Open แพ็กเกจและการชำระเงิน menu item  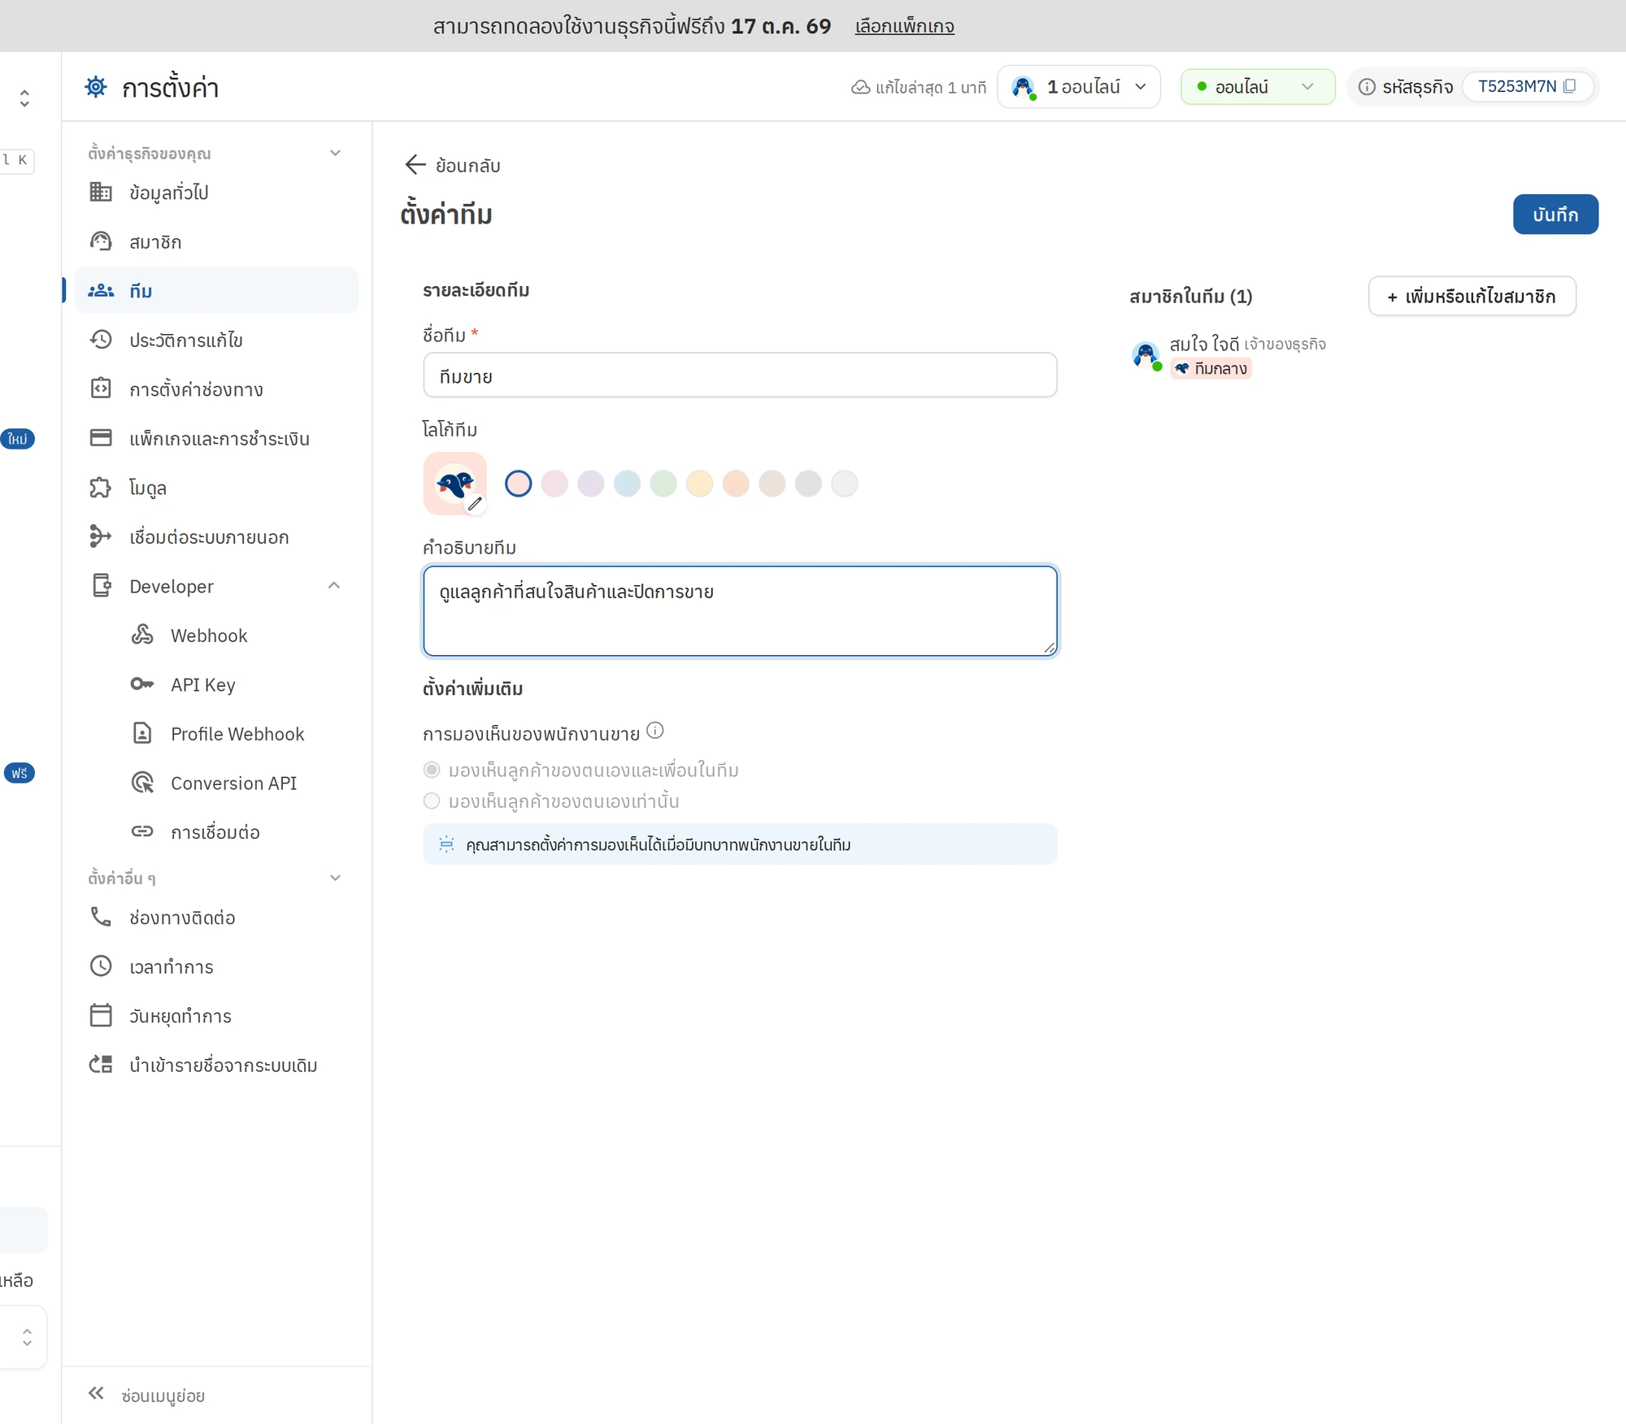216,439
